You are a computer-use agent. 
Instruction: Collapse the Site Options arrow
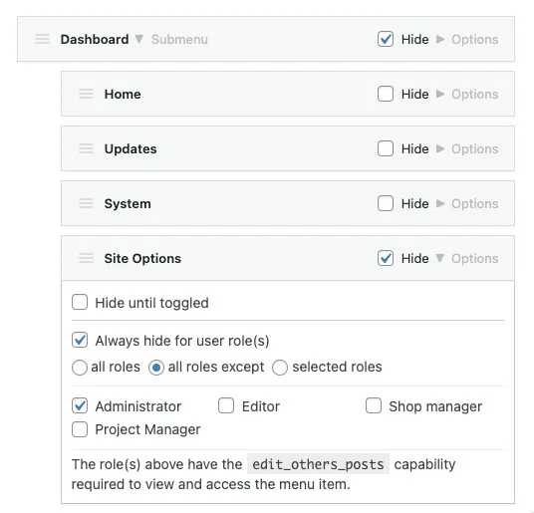(440, 258)
